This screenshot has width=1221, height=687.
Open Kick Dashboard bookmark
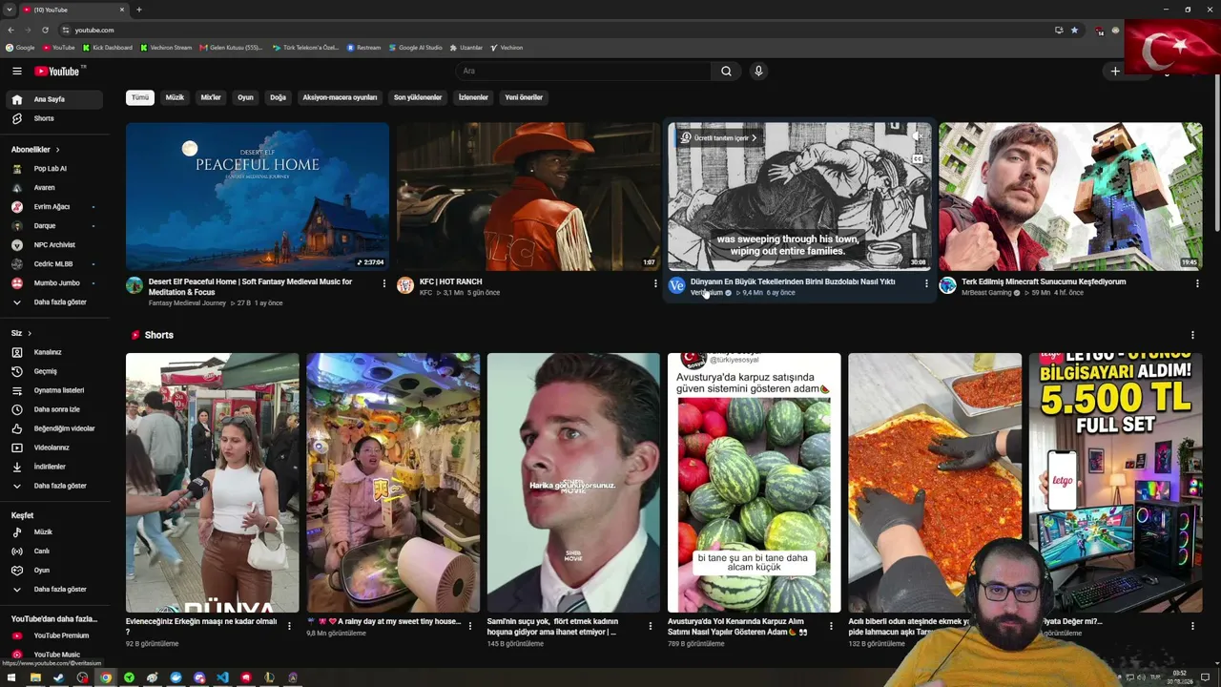pos(108,48)
